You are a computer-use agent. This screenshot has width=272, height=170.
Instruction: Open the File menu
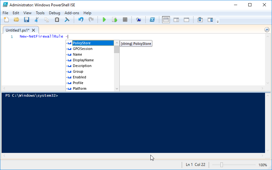click(x=5, y=13)
